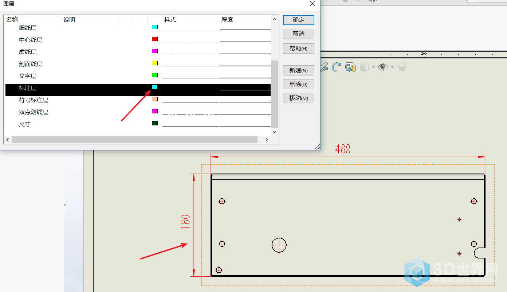Change the cyan color swatch of 标注层
This screenshot has width=507, height=292.
155,87
